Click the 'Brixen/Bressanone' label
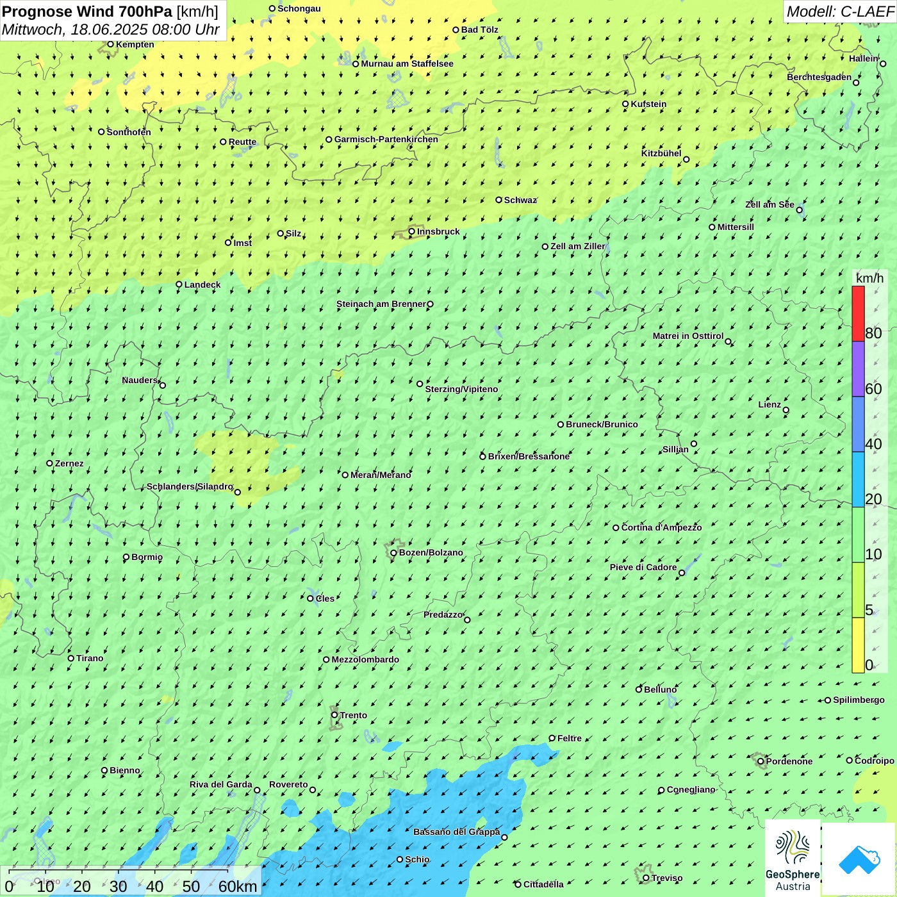This screenshot has width=897, height=897. (x=529, y=456)
